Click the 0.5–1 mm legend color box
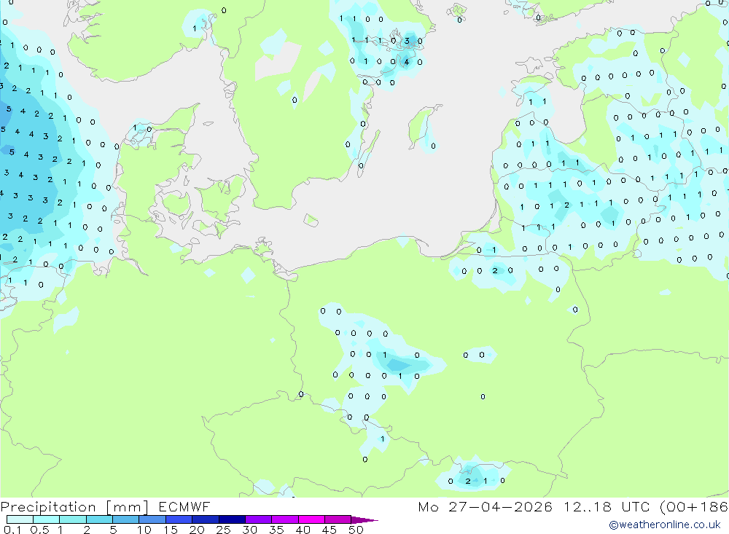The image size is (729, 534). [47, 519]
